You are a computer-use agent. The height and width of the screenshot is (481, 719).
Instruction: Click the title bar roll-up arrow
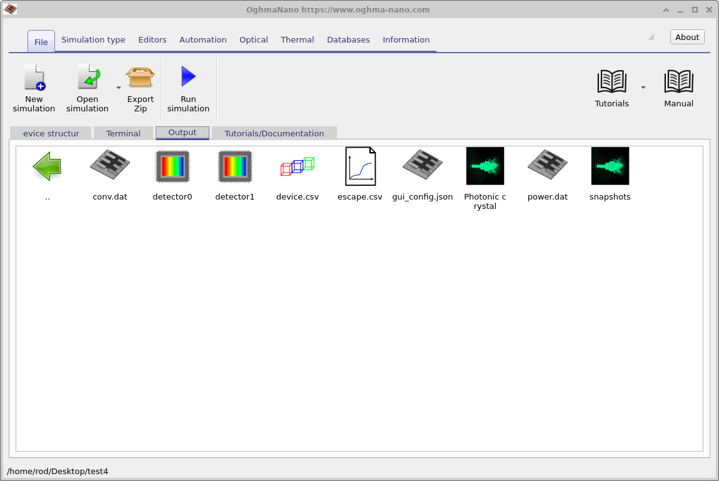tap(666, 10)
